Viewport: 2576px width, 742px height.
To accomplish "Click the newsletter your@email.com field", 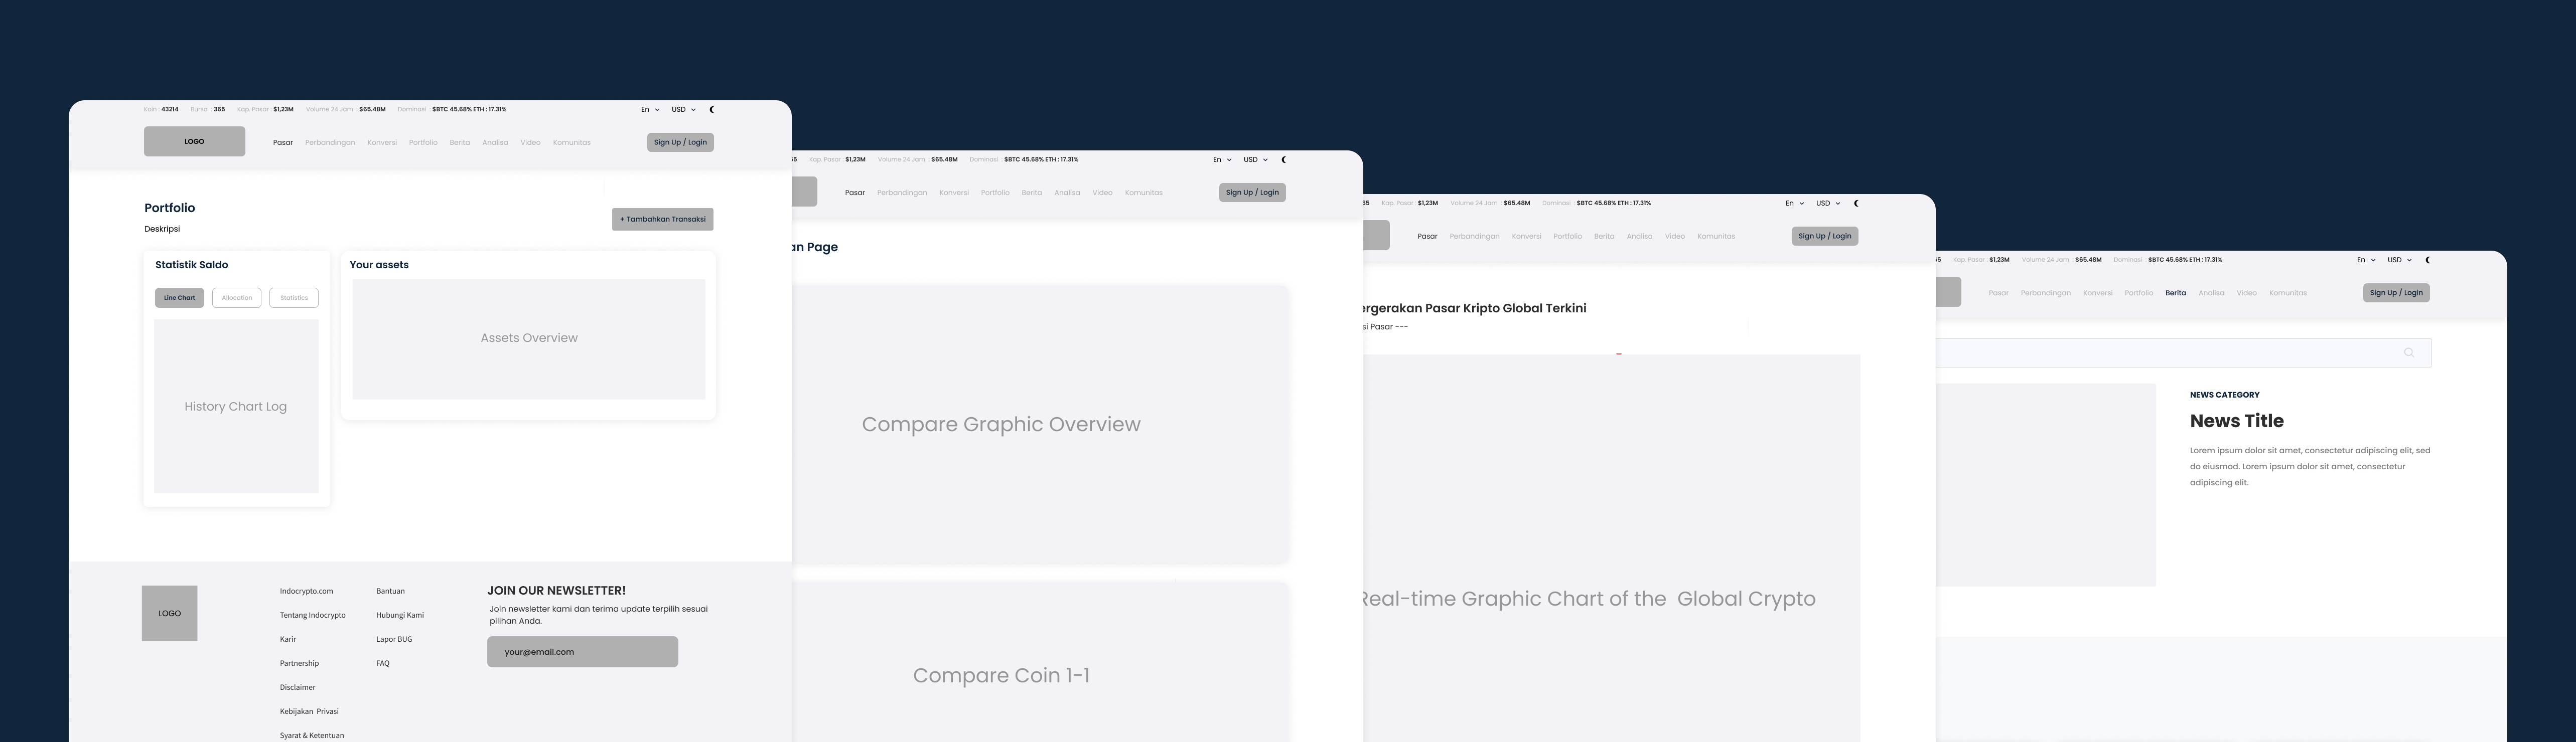I will click(582, 652).
